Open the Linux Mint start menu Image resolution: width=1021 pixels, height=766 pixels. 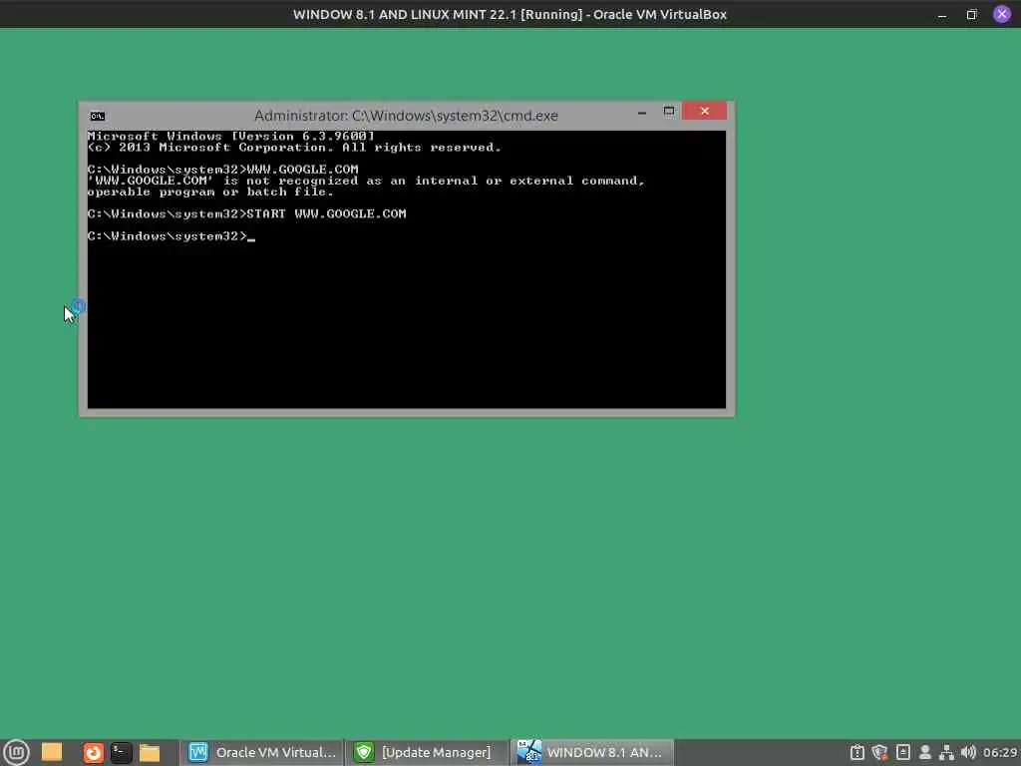[16, 752]
